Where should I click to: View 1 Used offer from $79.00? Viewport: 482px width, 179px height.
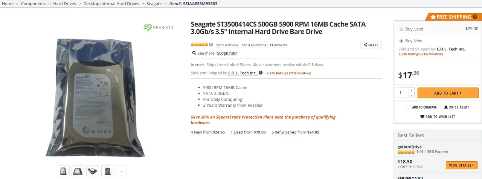coord(248,132)
